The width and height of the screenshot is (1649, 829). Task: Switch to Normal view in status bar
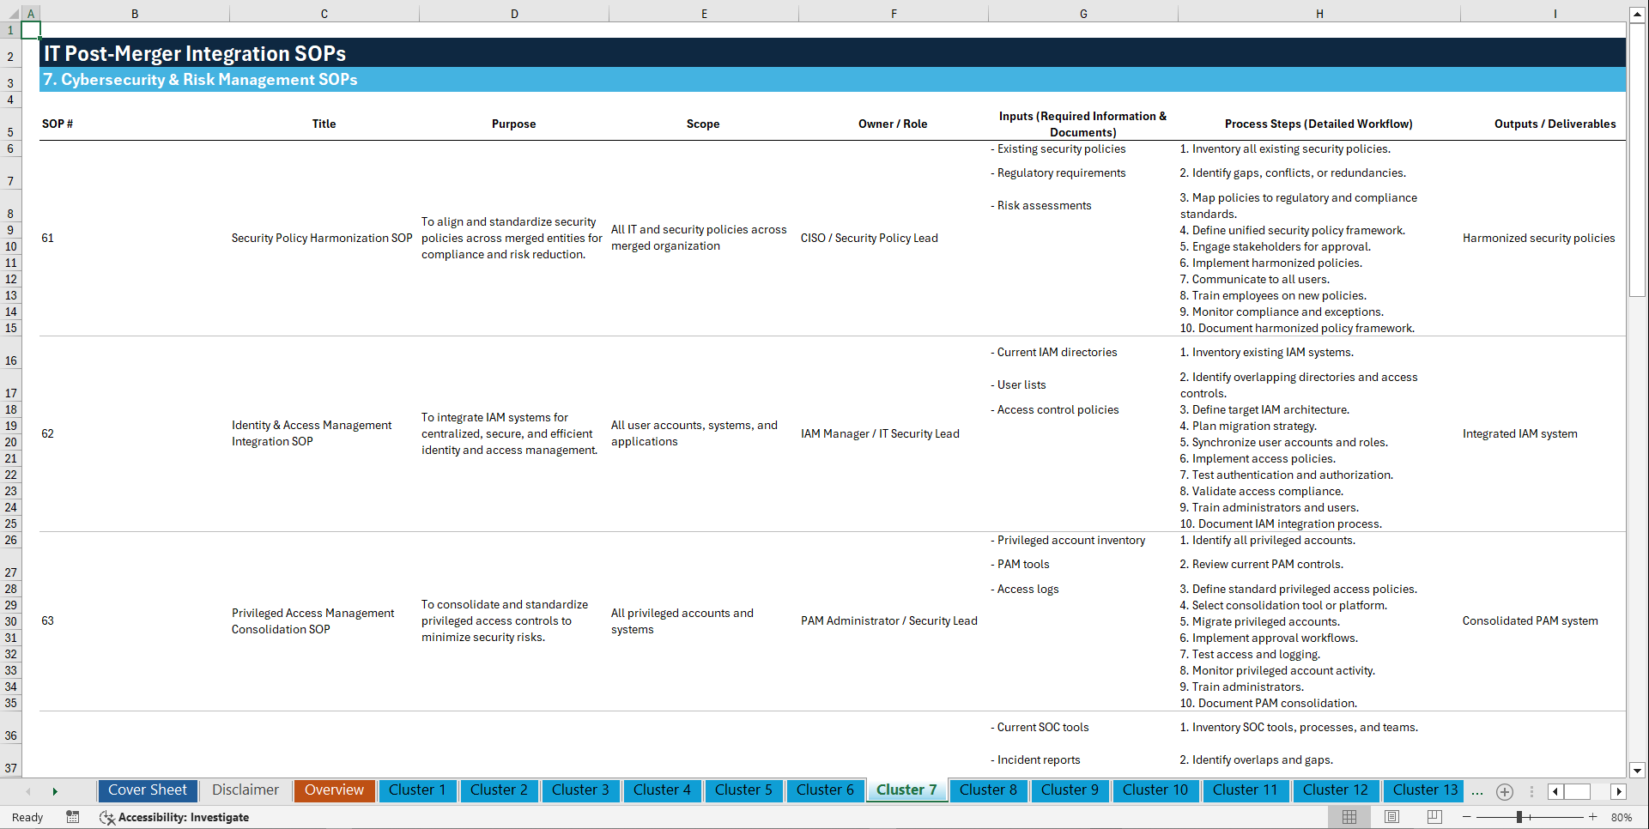pos(1349,817)
